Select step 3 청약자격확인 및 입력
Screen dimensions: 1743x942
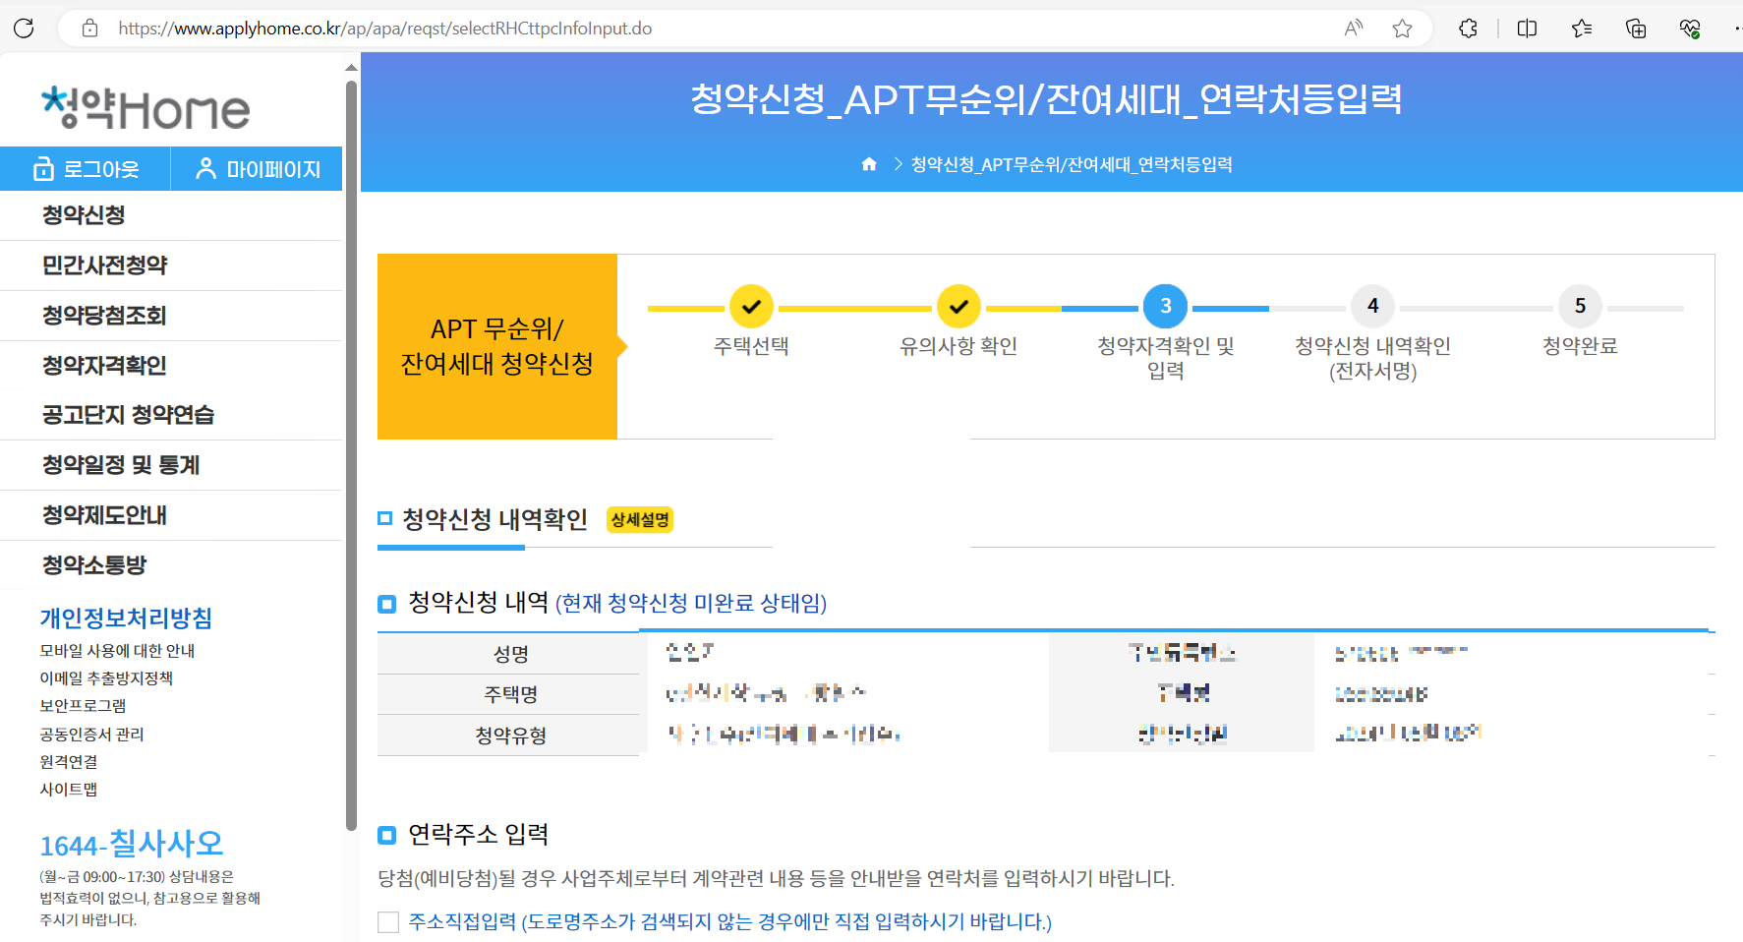(x=1165, y=306)
